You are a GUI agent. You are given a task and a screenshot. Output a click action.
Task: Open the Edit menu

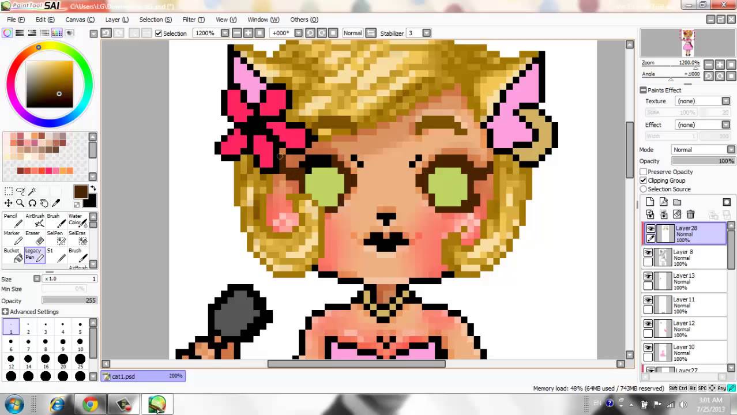pyautogui.click(x=45, y=20)
